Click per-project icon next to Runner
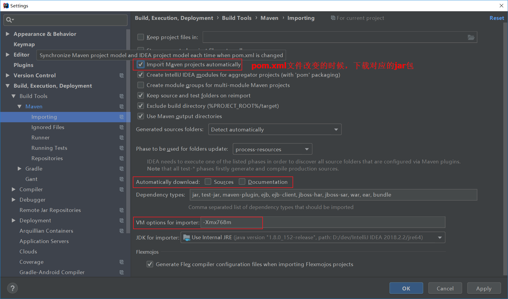508x299 pixels. coord(122,138)
